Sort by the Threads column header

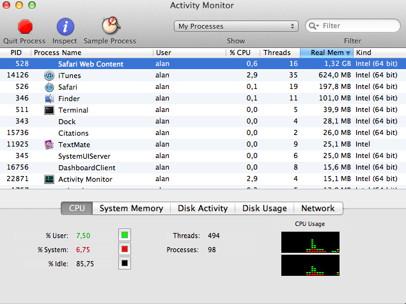[x=280, y=52]
